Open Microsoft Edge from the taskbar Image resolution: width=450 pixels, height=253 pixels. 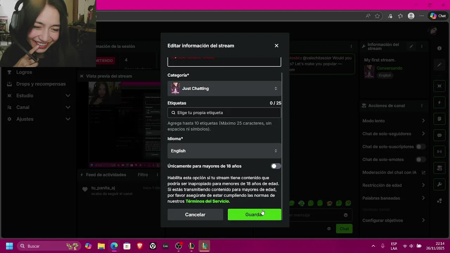(114, 246)
